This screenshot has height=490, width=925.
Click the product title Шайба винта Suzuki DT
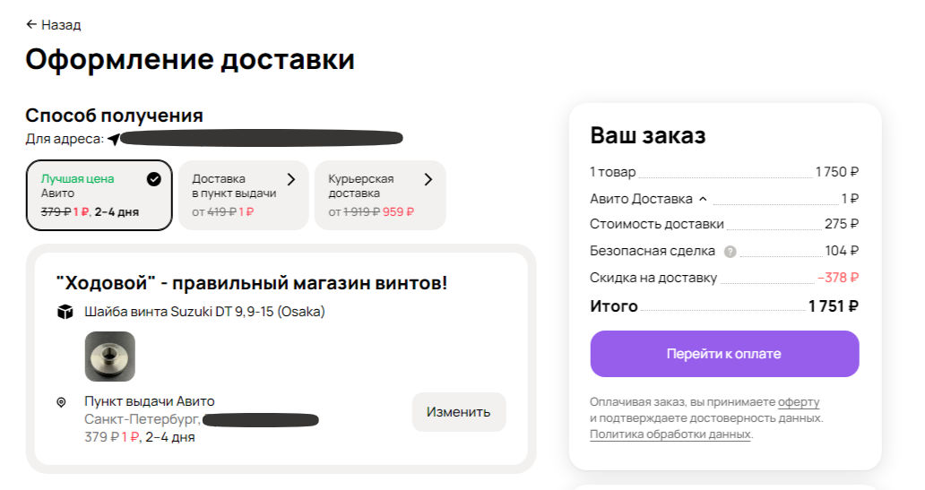point(204,312)
